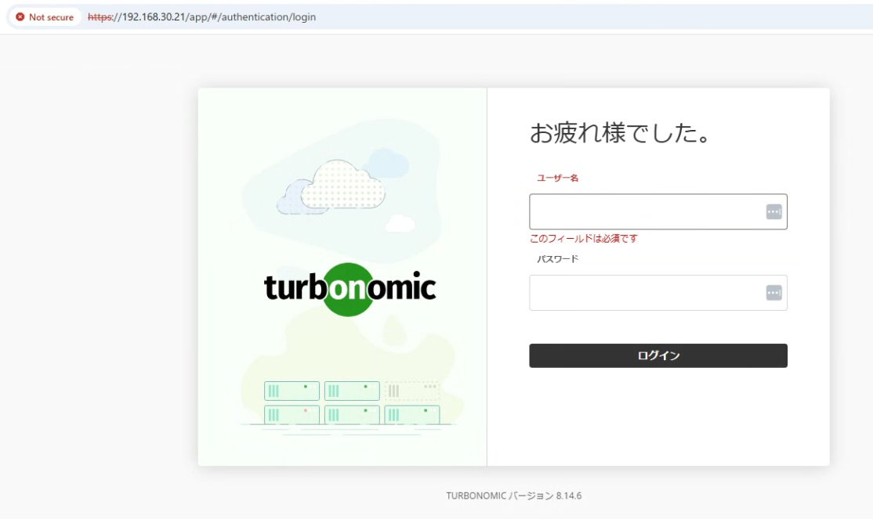Click the Not secure warning badge
Screen dimensions: 873x519
pyautogui.click(x=45, y=17)
